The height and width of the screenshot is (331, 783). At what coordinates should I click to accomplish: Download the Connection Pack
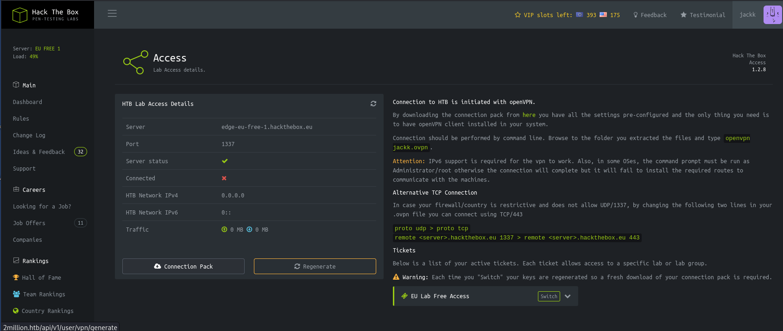click(183, 266)
